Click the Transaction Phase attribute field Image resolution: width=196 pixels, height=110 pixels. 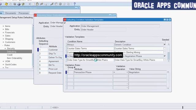tap(93, 72)
